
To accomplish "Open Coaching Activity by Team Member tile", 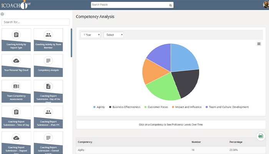I will pos(48,40).
